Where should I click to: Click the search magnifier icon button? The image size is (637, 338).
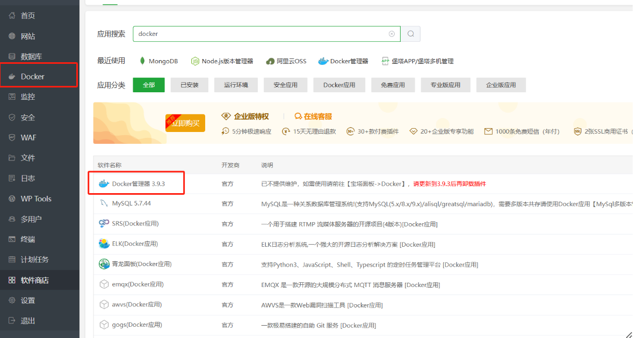tap(411, 34)
